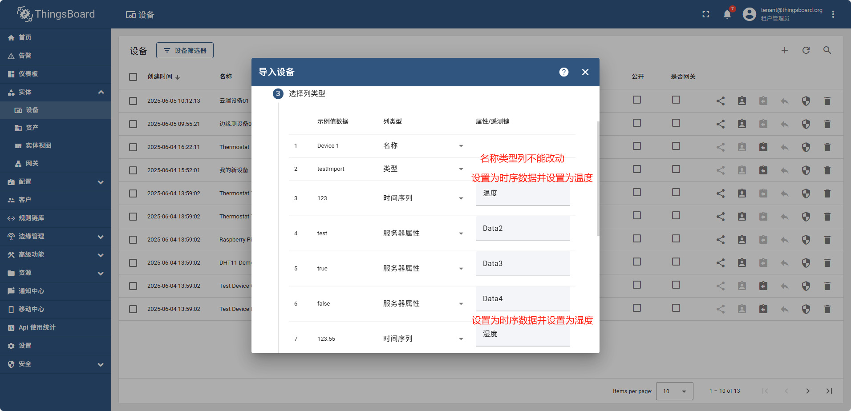Delete the 云端设备01 device row
This screenshot has width=851, height=411.
pos(827,101)
